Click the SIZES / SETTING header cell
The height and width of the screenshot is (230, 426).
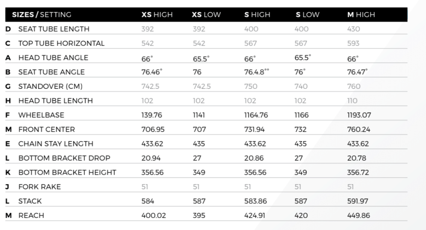42,15
